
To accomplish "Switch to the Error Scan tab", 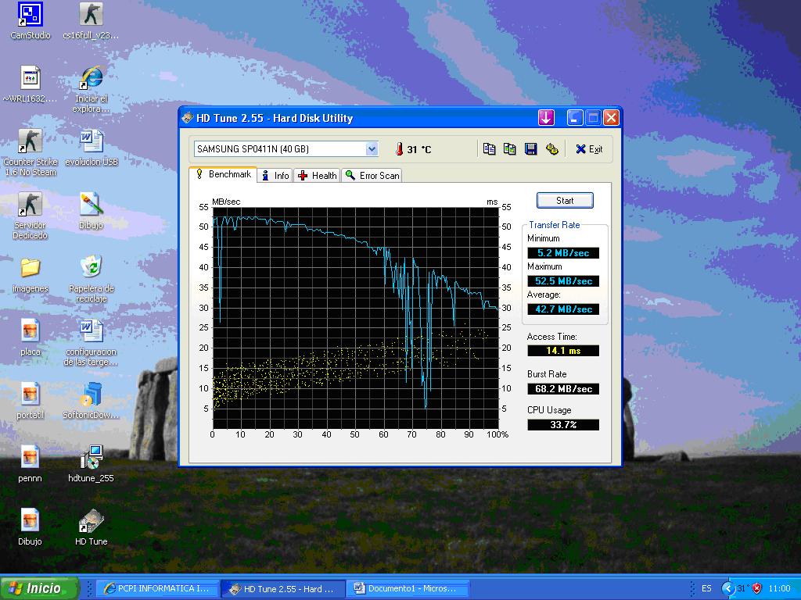I will (x=372, y=176).
